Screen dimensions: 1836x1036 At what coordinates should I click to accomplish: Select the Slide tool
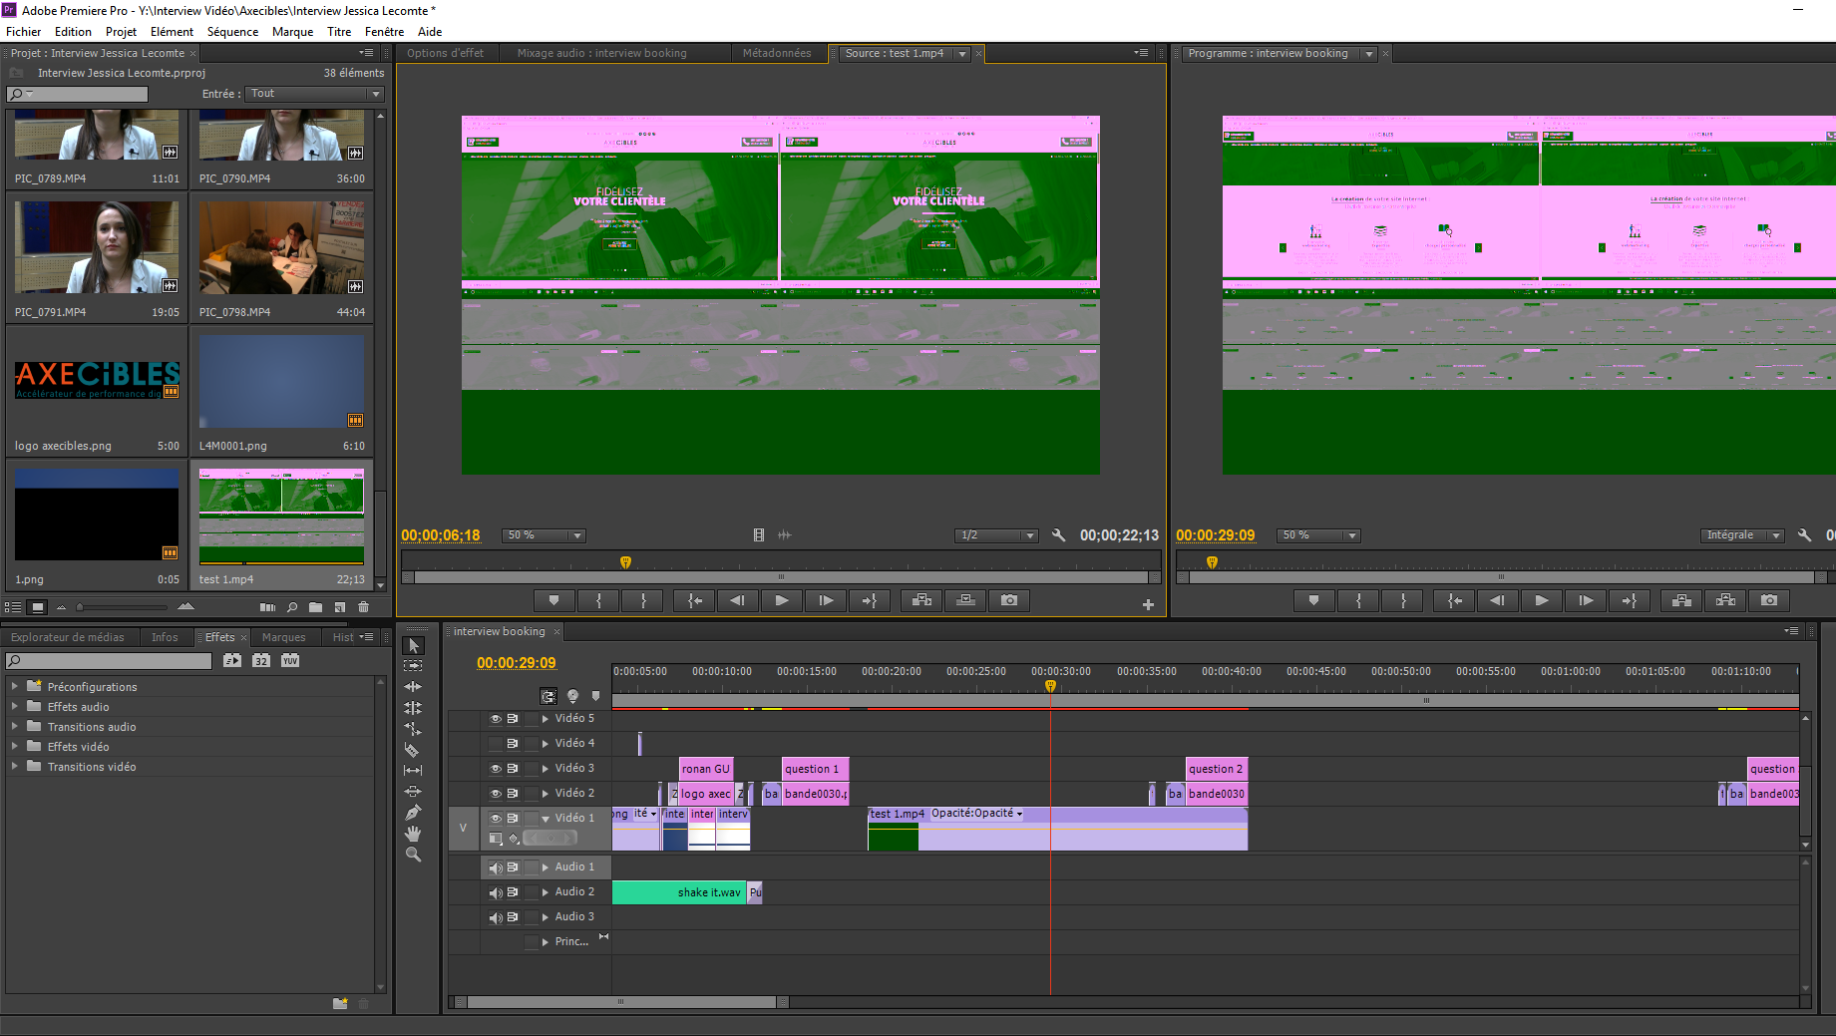click(413, 791)
